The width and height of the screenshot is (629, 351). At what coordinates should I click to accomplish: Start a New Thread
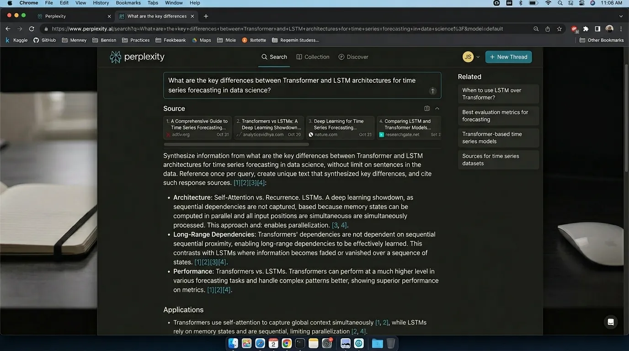pos(508,57)
